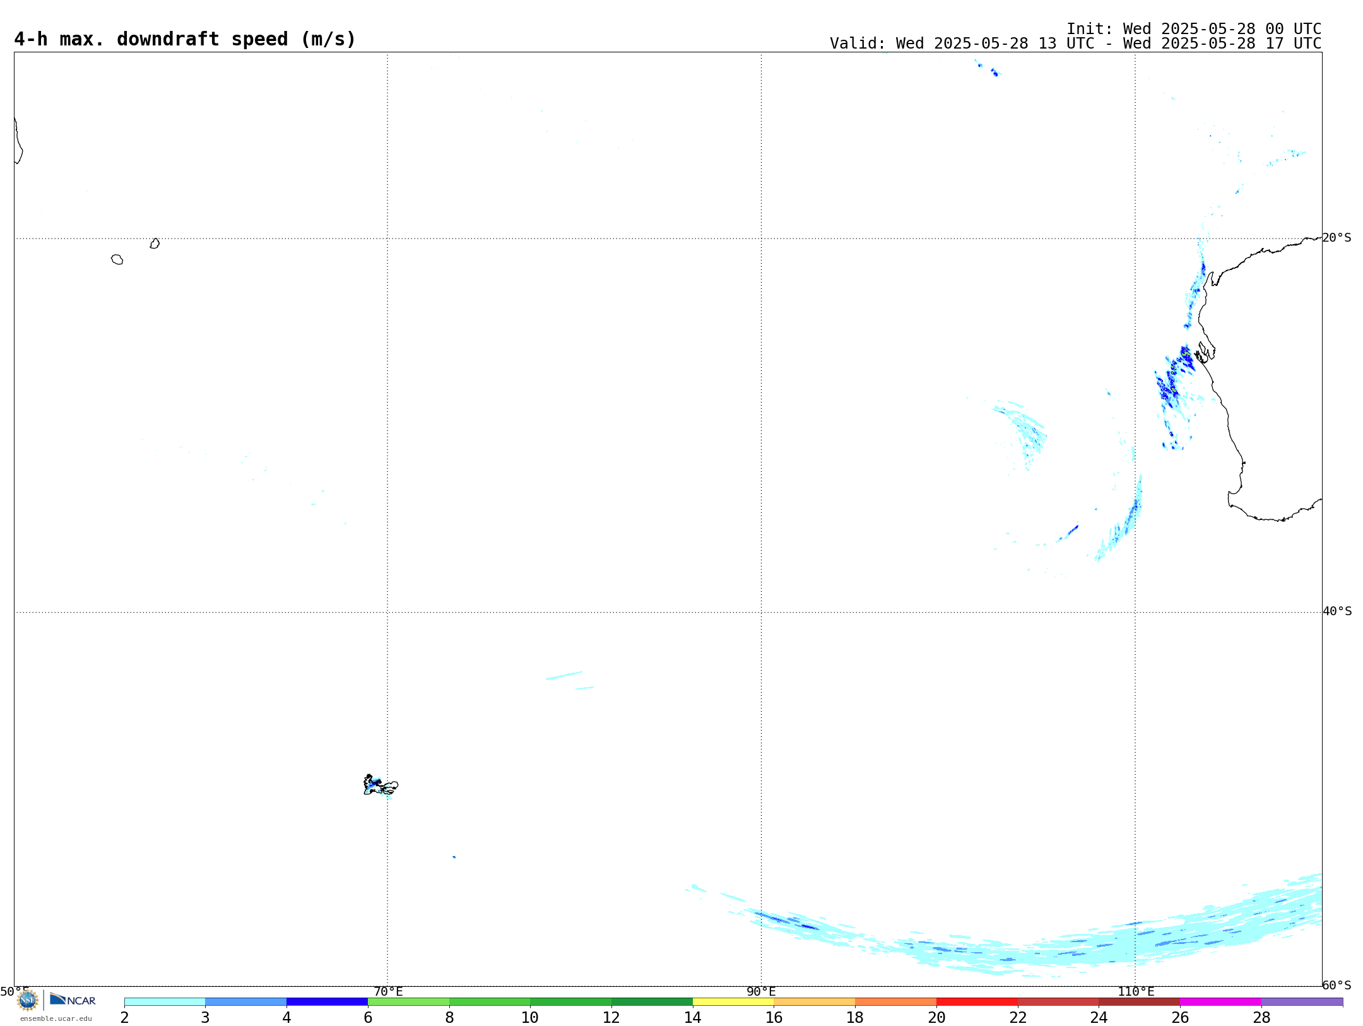1363x1026 pixels.
Task: Click the colorbar tick label '10'
Action: point(530,1017)
